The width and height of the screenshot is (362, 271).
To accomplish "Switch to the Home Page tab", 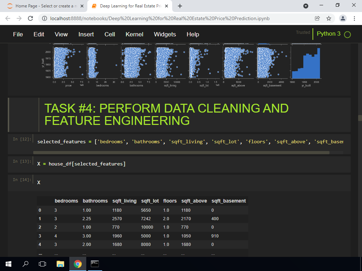I will (44, 6).
